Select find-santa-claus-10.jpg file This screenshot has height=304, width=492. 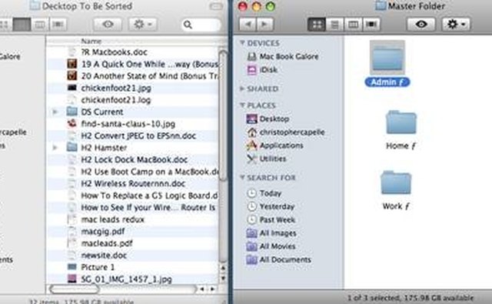pos(121,124)
